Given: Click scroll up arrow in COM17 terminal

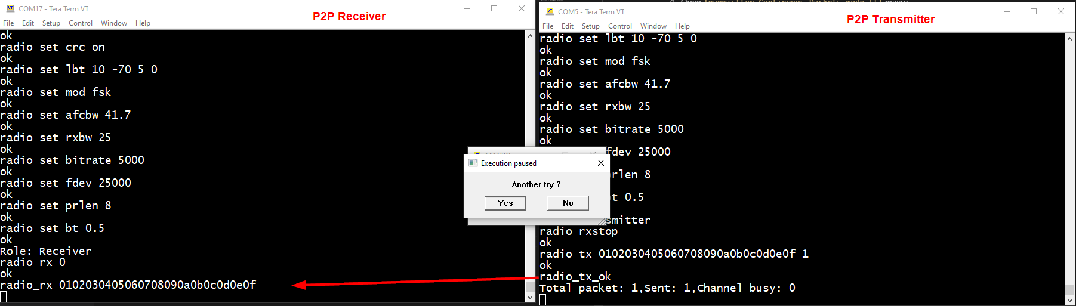Looking at the screenshot, I should click(531, 36).
